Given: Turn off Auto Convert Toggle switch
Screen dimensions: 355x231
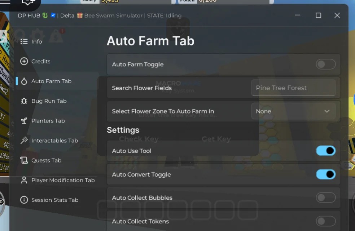Looking at the screenshot, I should (x=325, y=174).
